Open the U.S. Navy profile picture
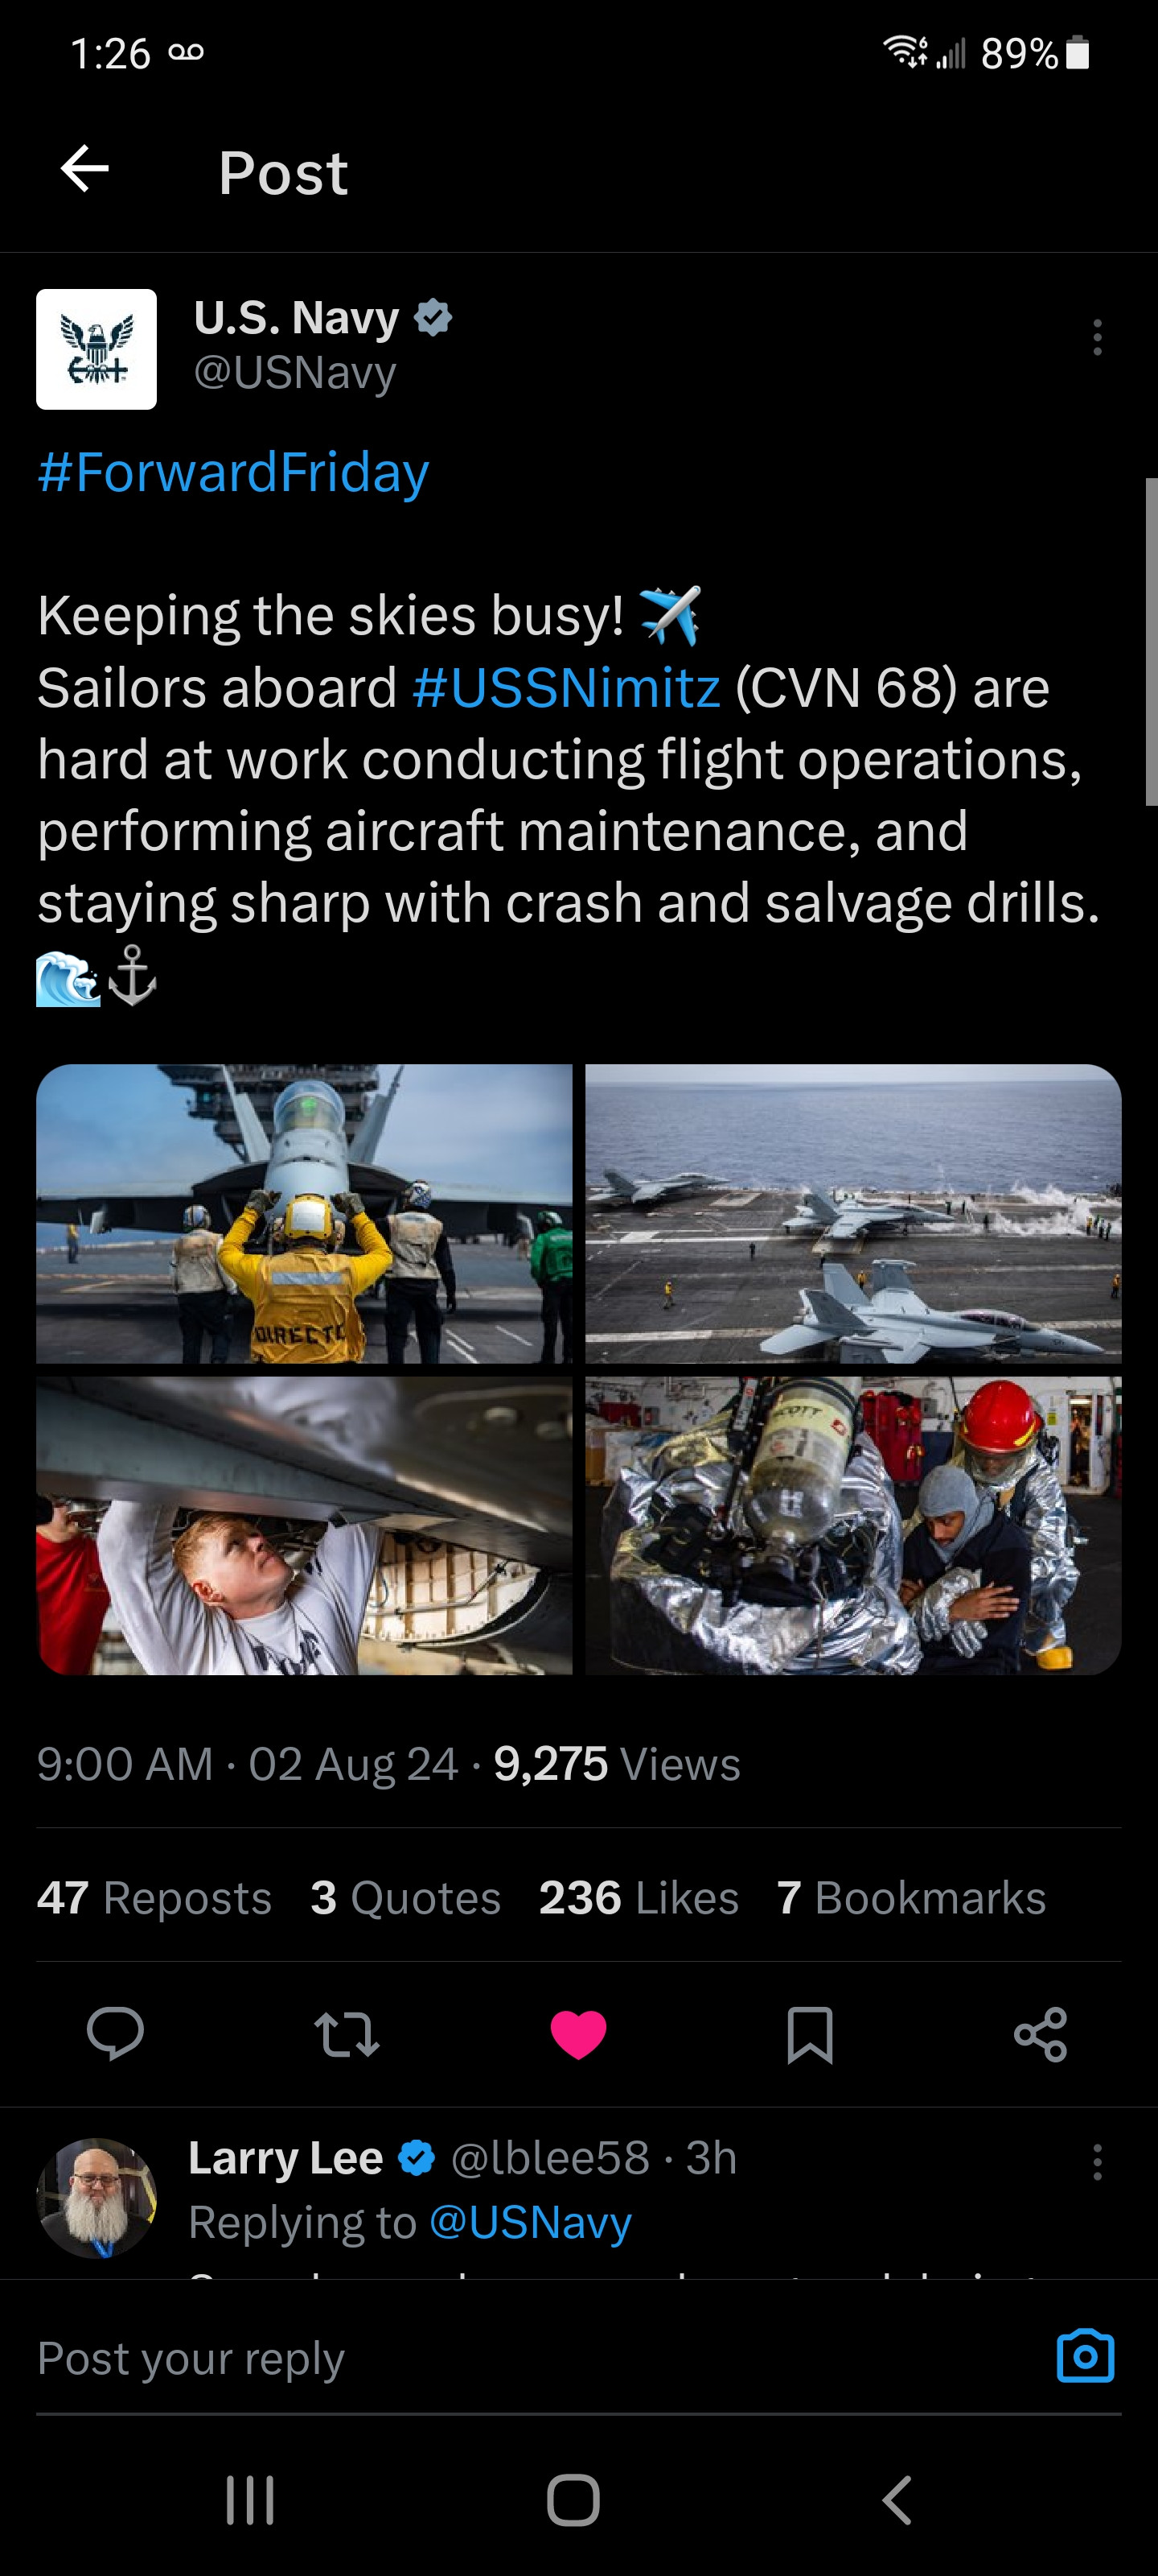This screenshot has height=2576, width=1158. 97,349
